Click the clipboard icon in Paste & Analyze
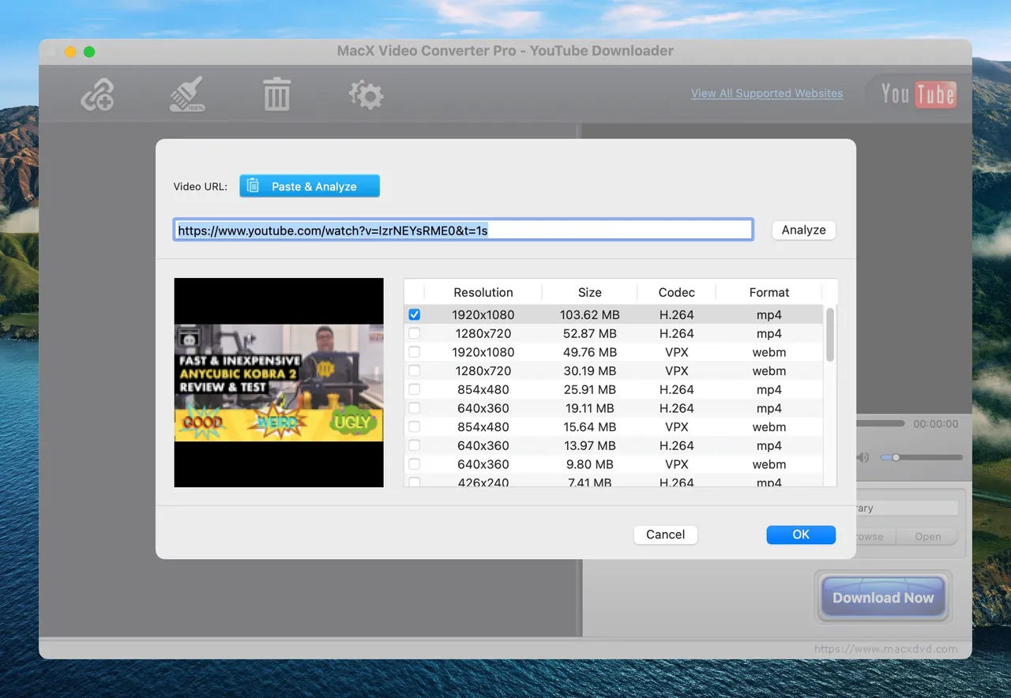 (253, 186)
